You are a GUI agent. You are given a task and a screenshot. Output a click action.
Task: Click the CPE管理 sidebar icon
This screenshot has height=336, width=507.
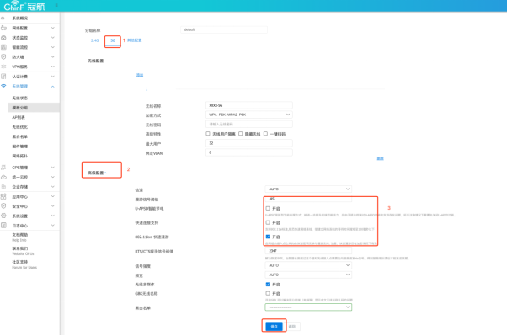3,168
